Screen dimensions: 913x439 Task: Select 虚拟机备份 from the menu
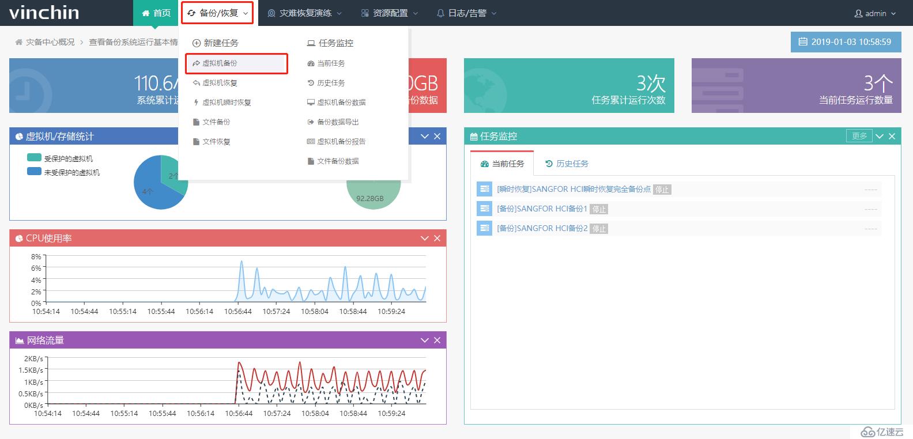click(236, 63)
